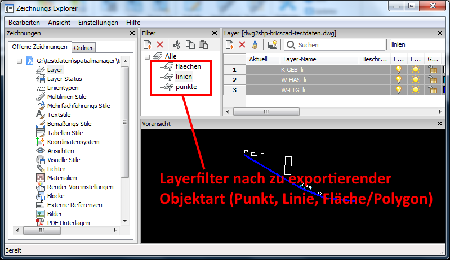This screenshot has height=260, width=450.
Task: Open Ansicht menu
Action: click(59, 23)
